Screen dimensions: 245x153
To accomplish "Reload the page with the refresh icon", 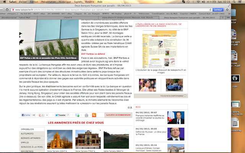I will pos(210,10).
